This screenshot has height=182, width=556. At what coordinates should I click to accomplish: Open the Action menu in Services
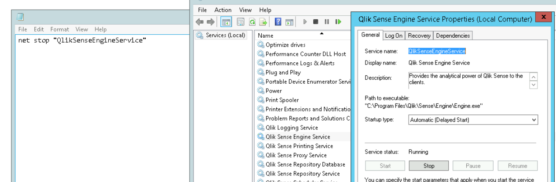click(223, 10)
